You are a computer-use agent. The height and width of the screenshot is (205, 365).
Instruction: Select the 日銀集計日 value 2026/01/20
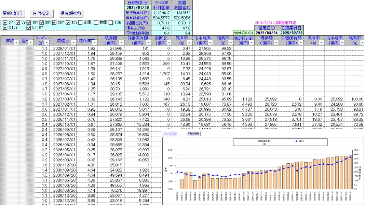[x=138, y=8]
